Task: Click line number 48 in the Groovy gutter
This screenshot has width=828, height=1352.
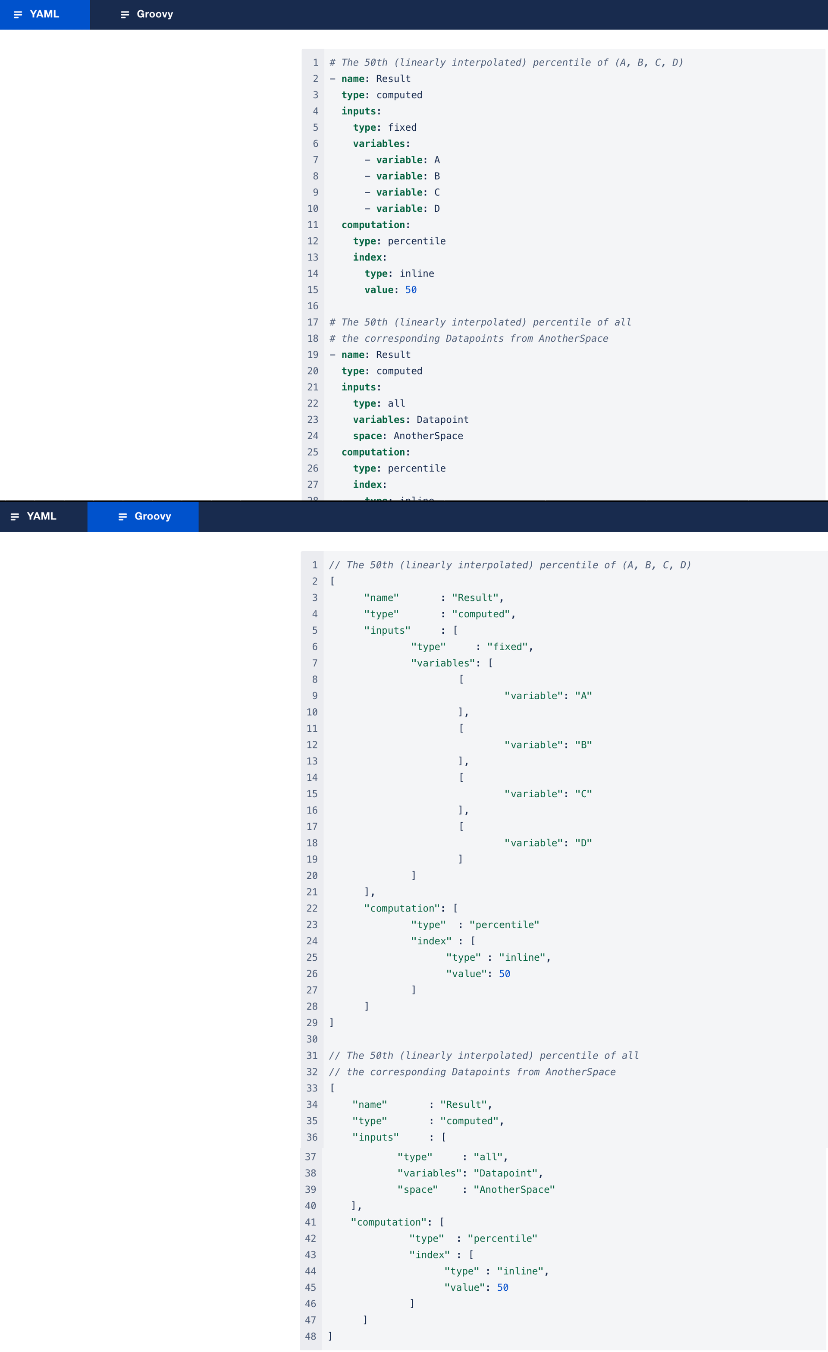Action: [310, 1336]
